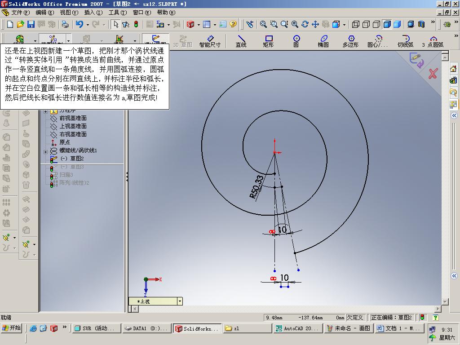Click the Windows 开始 Start button
This screenshot has width=460, height=345.
pyautogui.click(x=11, y=328)
